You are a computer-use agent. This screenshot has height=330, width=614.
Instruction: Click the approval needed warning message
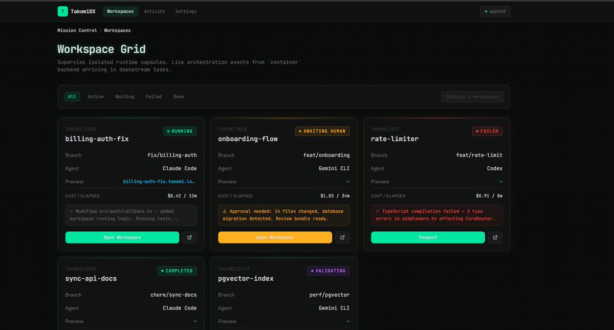pos(284,215)
